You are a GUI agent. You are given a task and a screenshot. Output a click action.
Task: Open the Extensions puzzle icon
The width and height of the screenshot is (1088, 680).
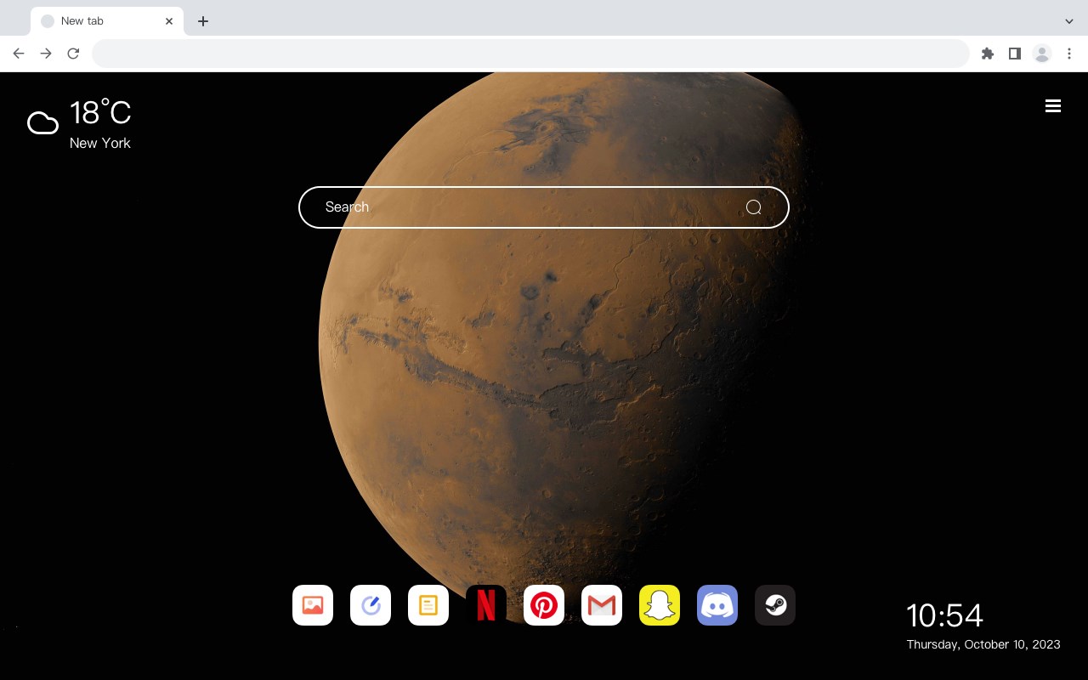988,54
